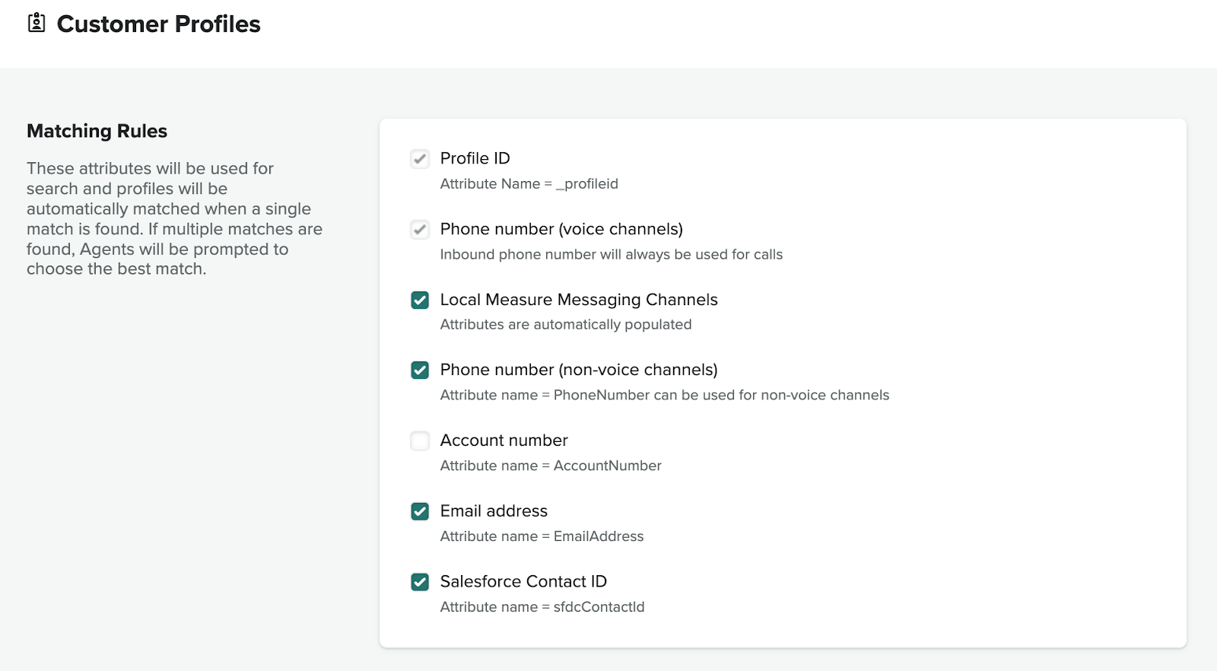Click the Matching Rules description paragraph
Image resolution: width=1217 pixels, height=671 pixels.
coord(174,218)
